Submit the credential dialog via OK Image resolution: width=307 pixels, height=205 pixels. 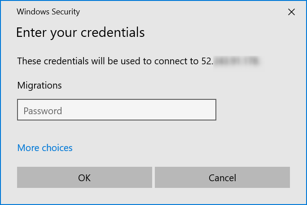pos(84,178)
